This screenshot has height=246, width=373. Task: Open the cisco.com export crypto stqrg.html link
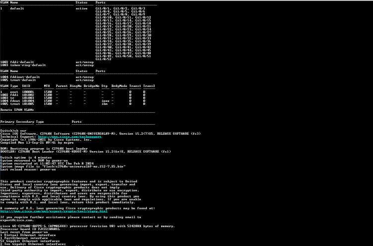click(x=54, y=211)
